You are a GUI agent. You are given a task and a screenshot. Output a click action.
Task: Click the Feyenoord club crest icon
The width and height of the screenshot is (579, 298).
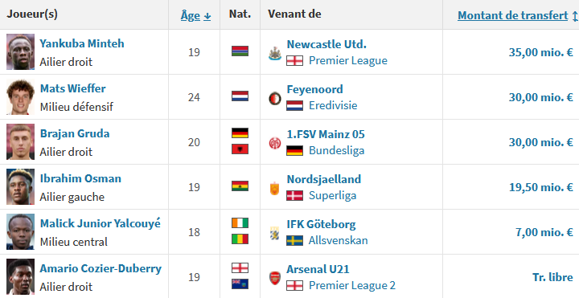point(275,99)
